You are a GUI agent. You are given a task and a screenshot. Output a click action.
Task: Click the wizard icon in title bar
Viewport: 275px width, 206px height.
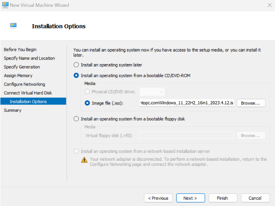pyautogui.click(x=5, y=5)
